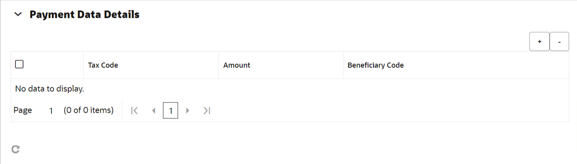Go to the previous page
The height and width of the screenshot is (164, 577).
(153, 111)
